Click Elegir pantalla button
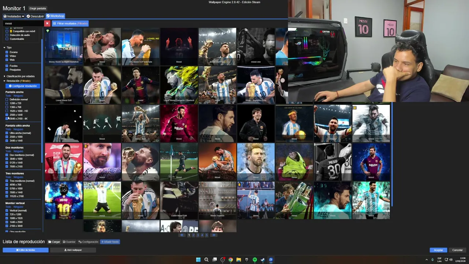 38,8
